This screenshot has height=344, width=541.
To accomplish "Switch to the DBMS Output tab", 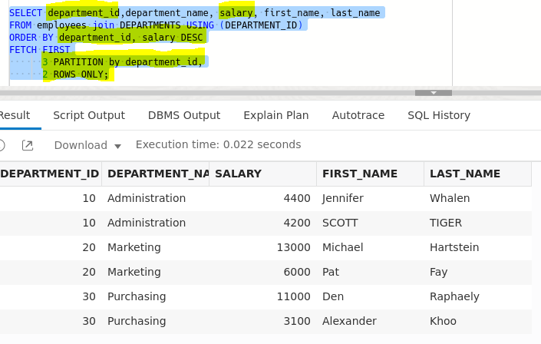I will pos(183,115).
